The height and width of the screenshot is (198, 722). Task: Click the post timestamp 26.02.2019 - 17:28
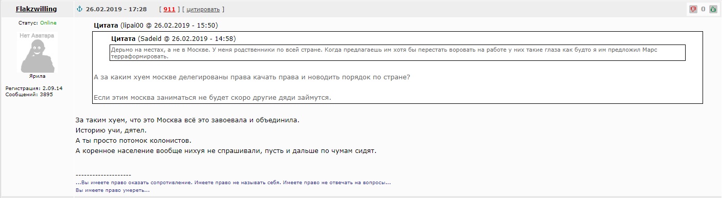[116, 9]
